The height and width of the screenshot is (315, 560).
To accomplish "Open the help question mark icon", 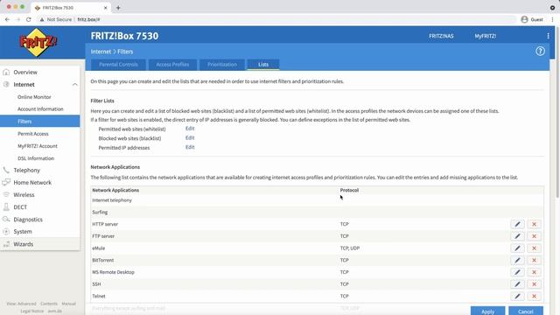I will point(540,51).
